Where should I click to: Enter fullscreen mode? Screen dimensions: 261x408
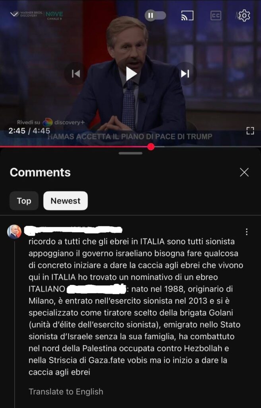tap(250, 131)
